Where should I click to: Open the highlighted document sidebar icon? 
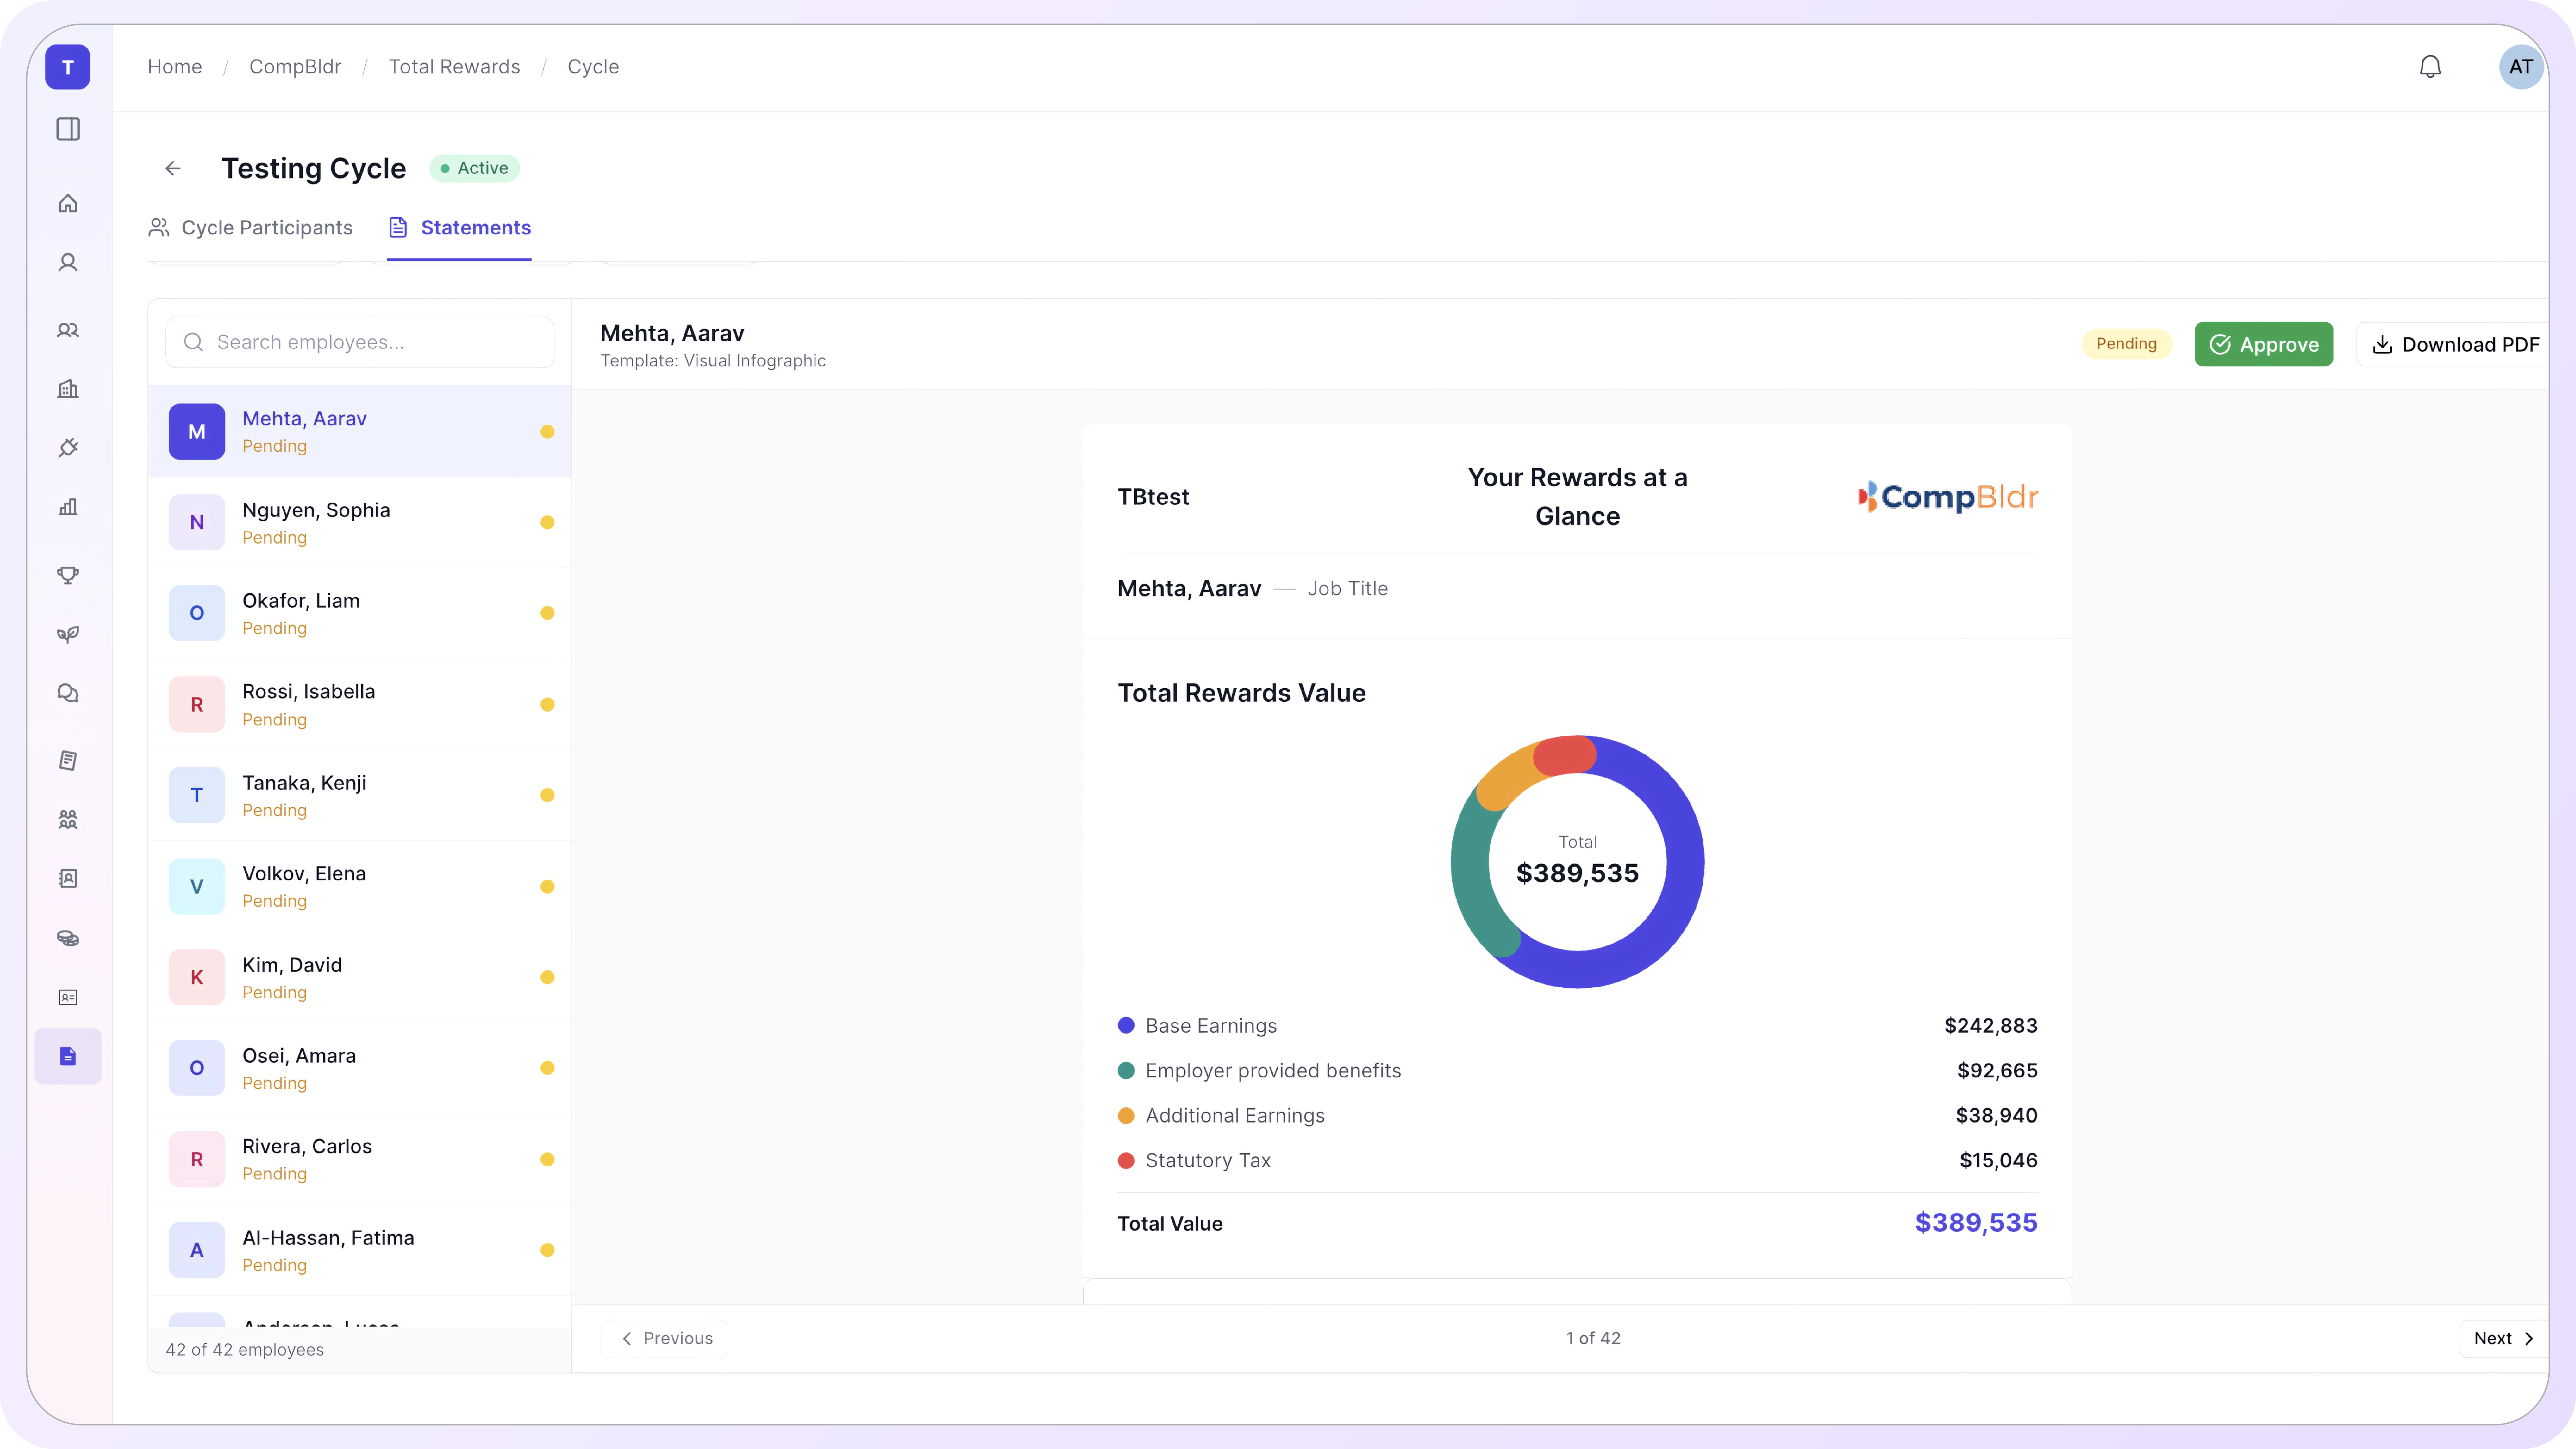(x=68, y=1056)
